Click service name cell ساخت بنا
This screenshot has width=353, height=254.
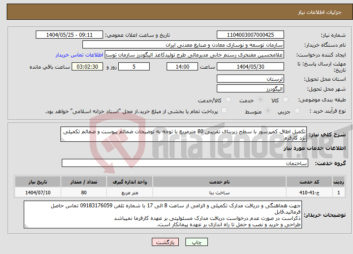(x=220, y=193)
